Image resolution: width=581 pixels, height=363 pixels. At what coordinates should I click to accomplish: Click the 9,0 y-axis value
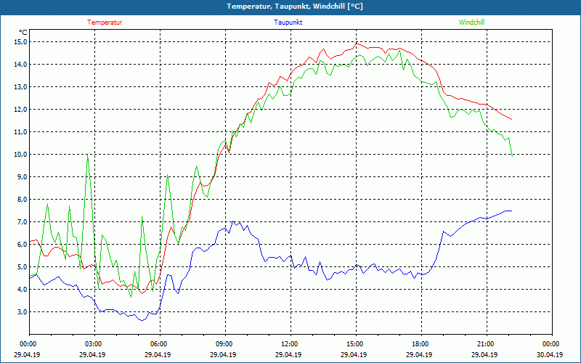click(23, 176)
